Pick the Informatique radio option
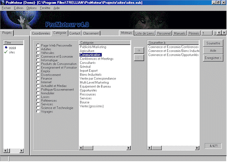This screenshot has width=227, height=162. [38, 60]
